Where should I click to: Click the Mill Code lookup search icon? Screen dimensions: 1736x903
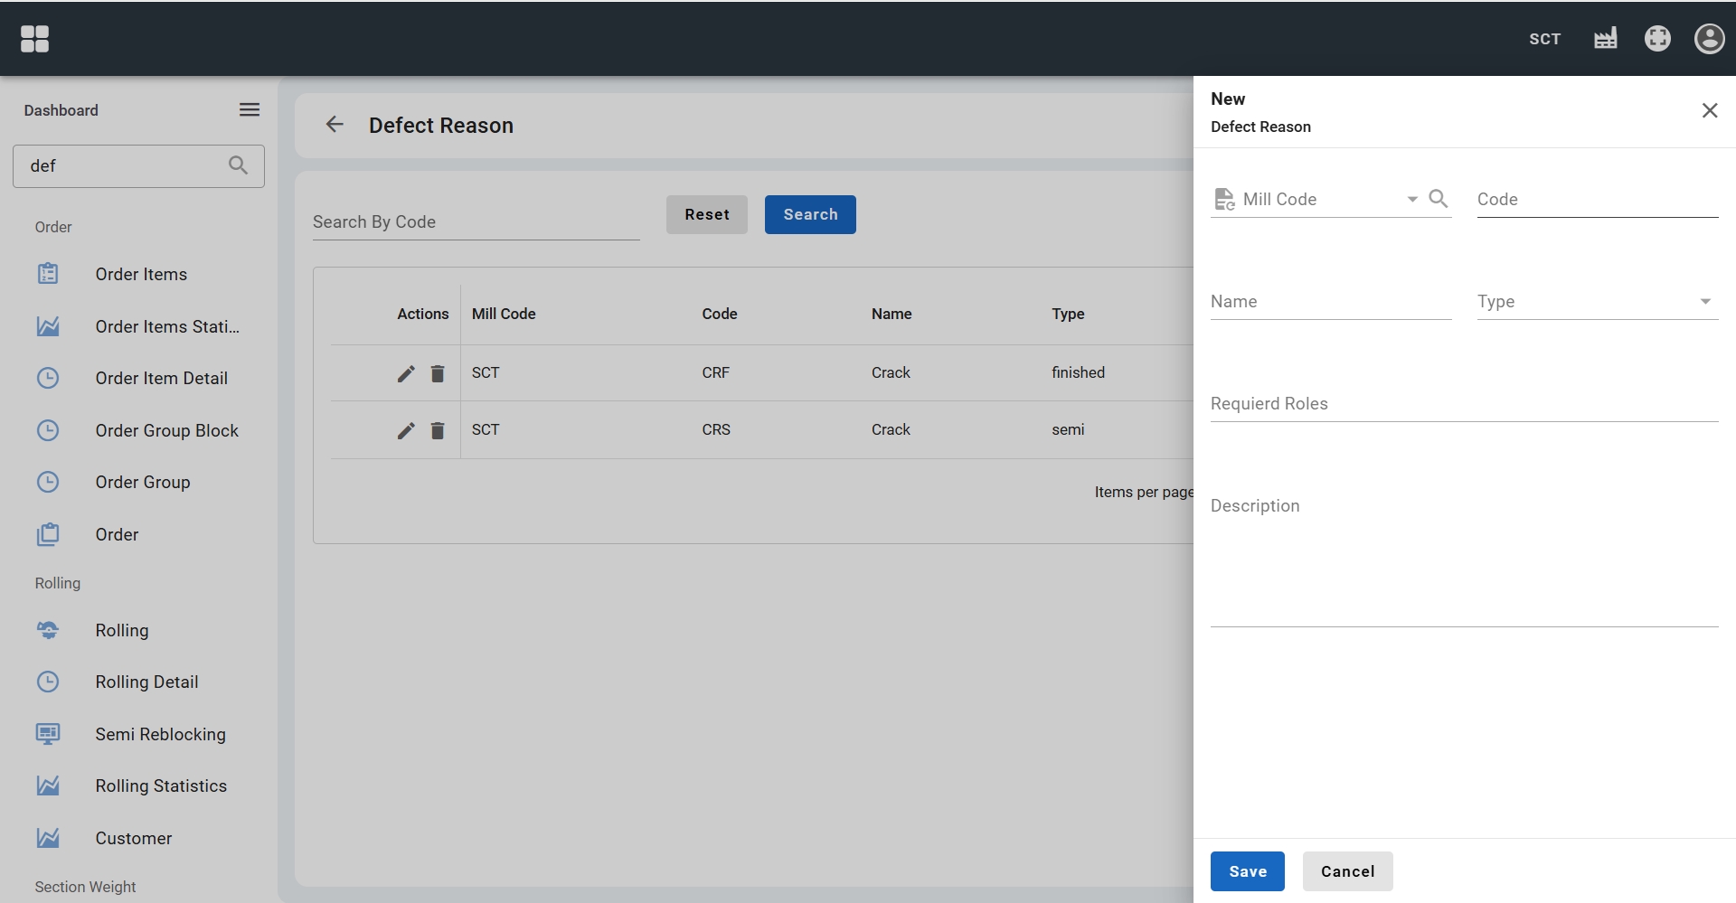pyautogui.click(x=1438, y=199)
